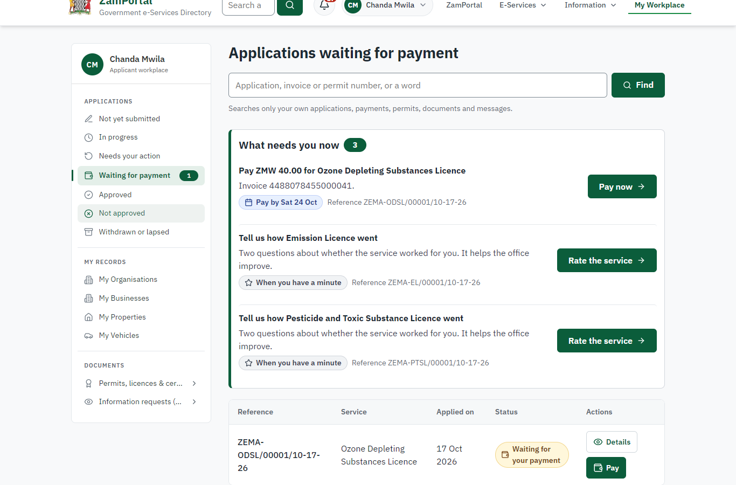Click the Status column header
Image resolution: width=736 pixels, height=485 pixels.
(x=506, y=412)
